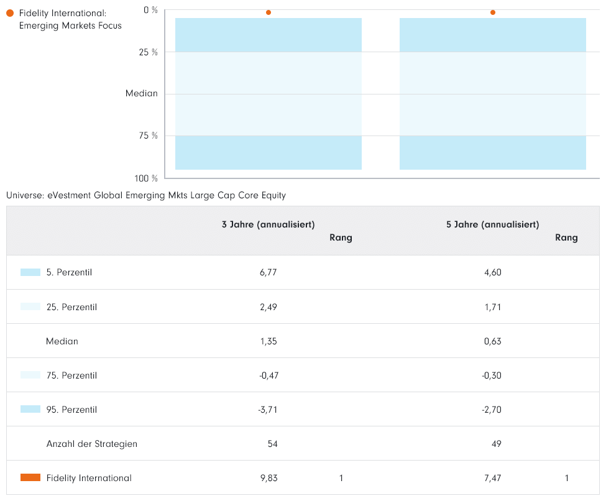606x501 pixels.
Task: Click the 'Anzahl der Strategien' row label
Action: [92, 444]
